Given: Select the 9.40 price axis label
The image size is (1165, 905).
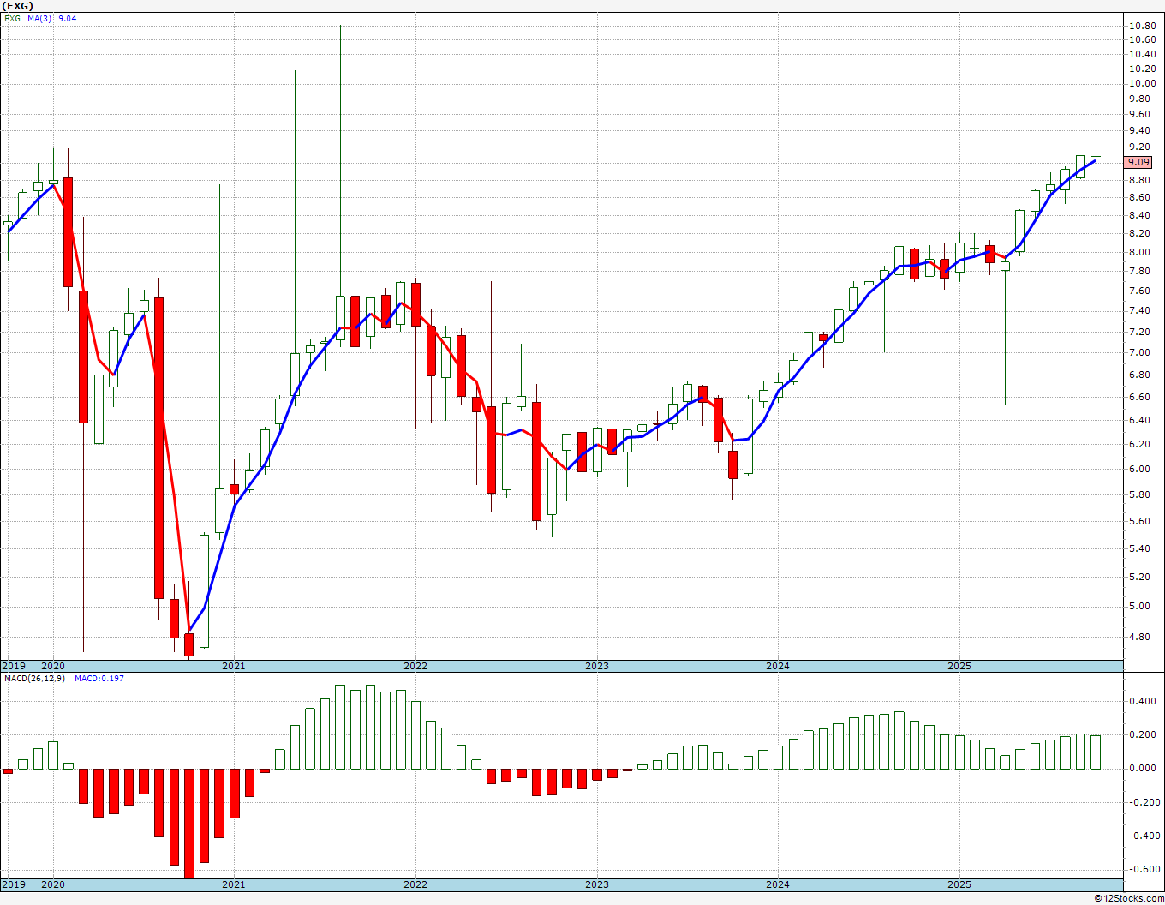Looking at the screenshot, I should coord(1139,131).
